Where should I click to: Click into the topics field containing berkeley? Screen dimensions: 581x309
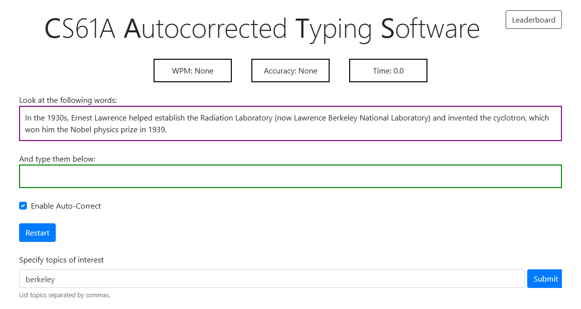[271, 279]
